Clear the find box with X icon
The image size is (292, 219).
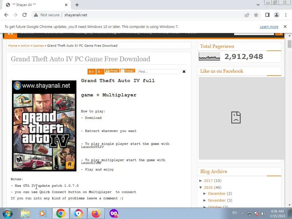[x=184, y=72]
